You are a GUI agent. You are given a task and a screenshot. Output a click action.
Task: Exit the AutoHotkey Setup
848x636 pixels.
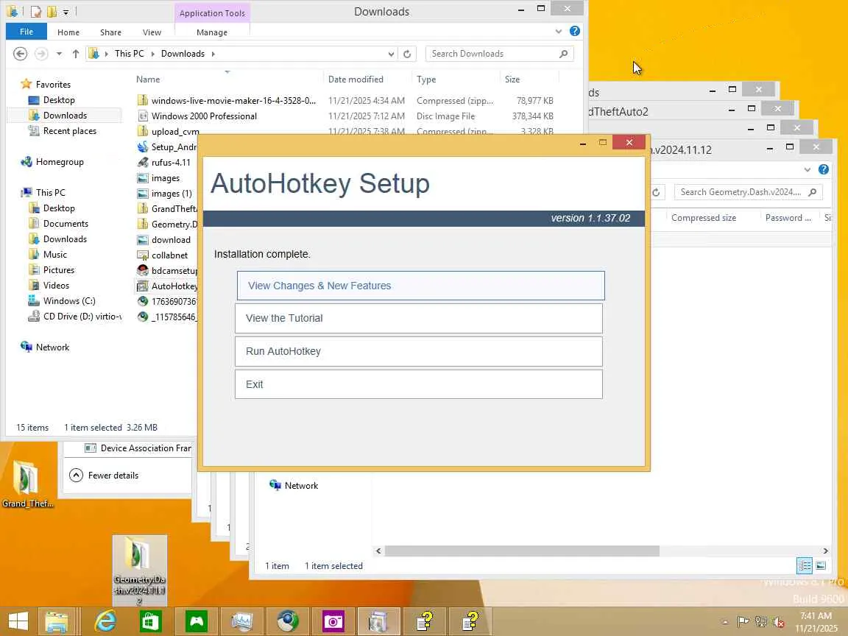point(419,384)
